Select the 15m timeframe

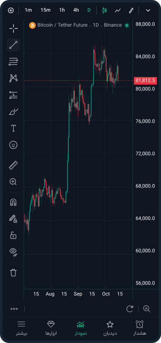(x=45, y=10)
